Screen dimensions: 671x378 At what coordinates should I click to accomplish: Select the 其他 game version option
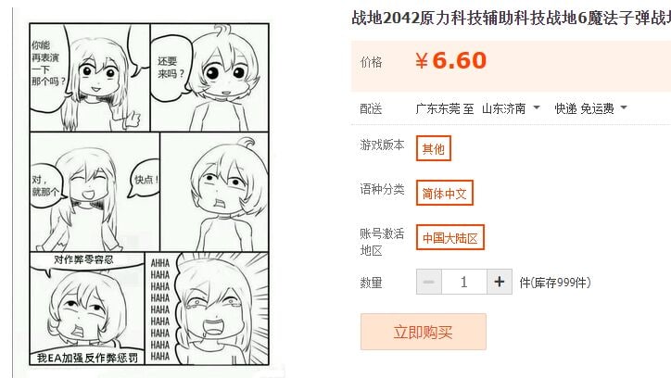(434, 148)
